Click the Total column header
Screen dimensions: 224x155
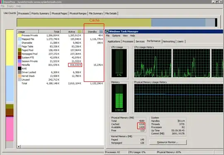pyautogui.click(x=49, y=31)
